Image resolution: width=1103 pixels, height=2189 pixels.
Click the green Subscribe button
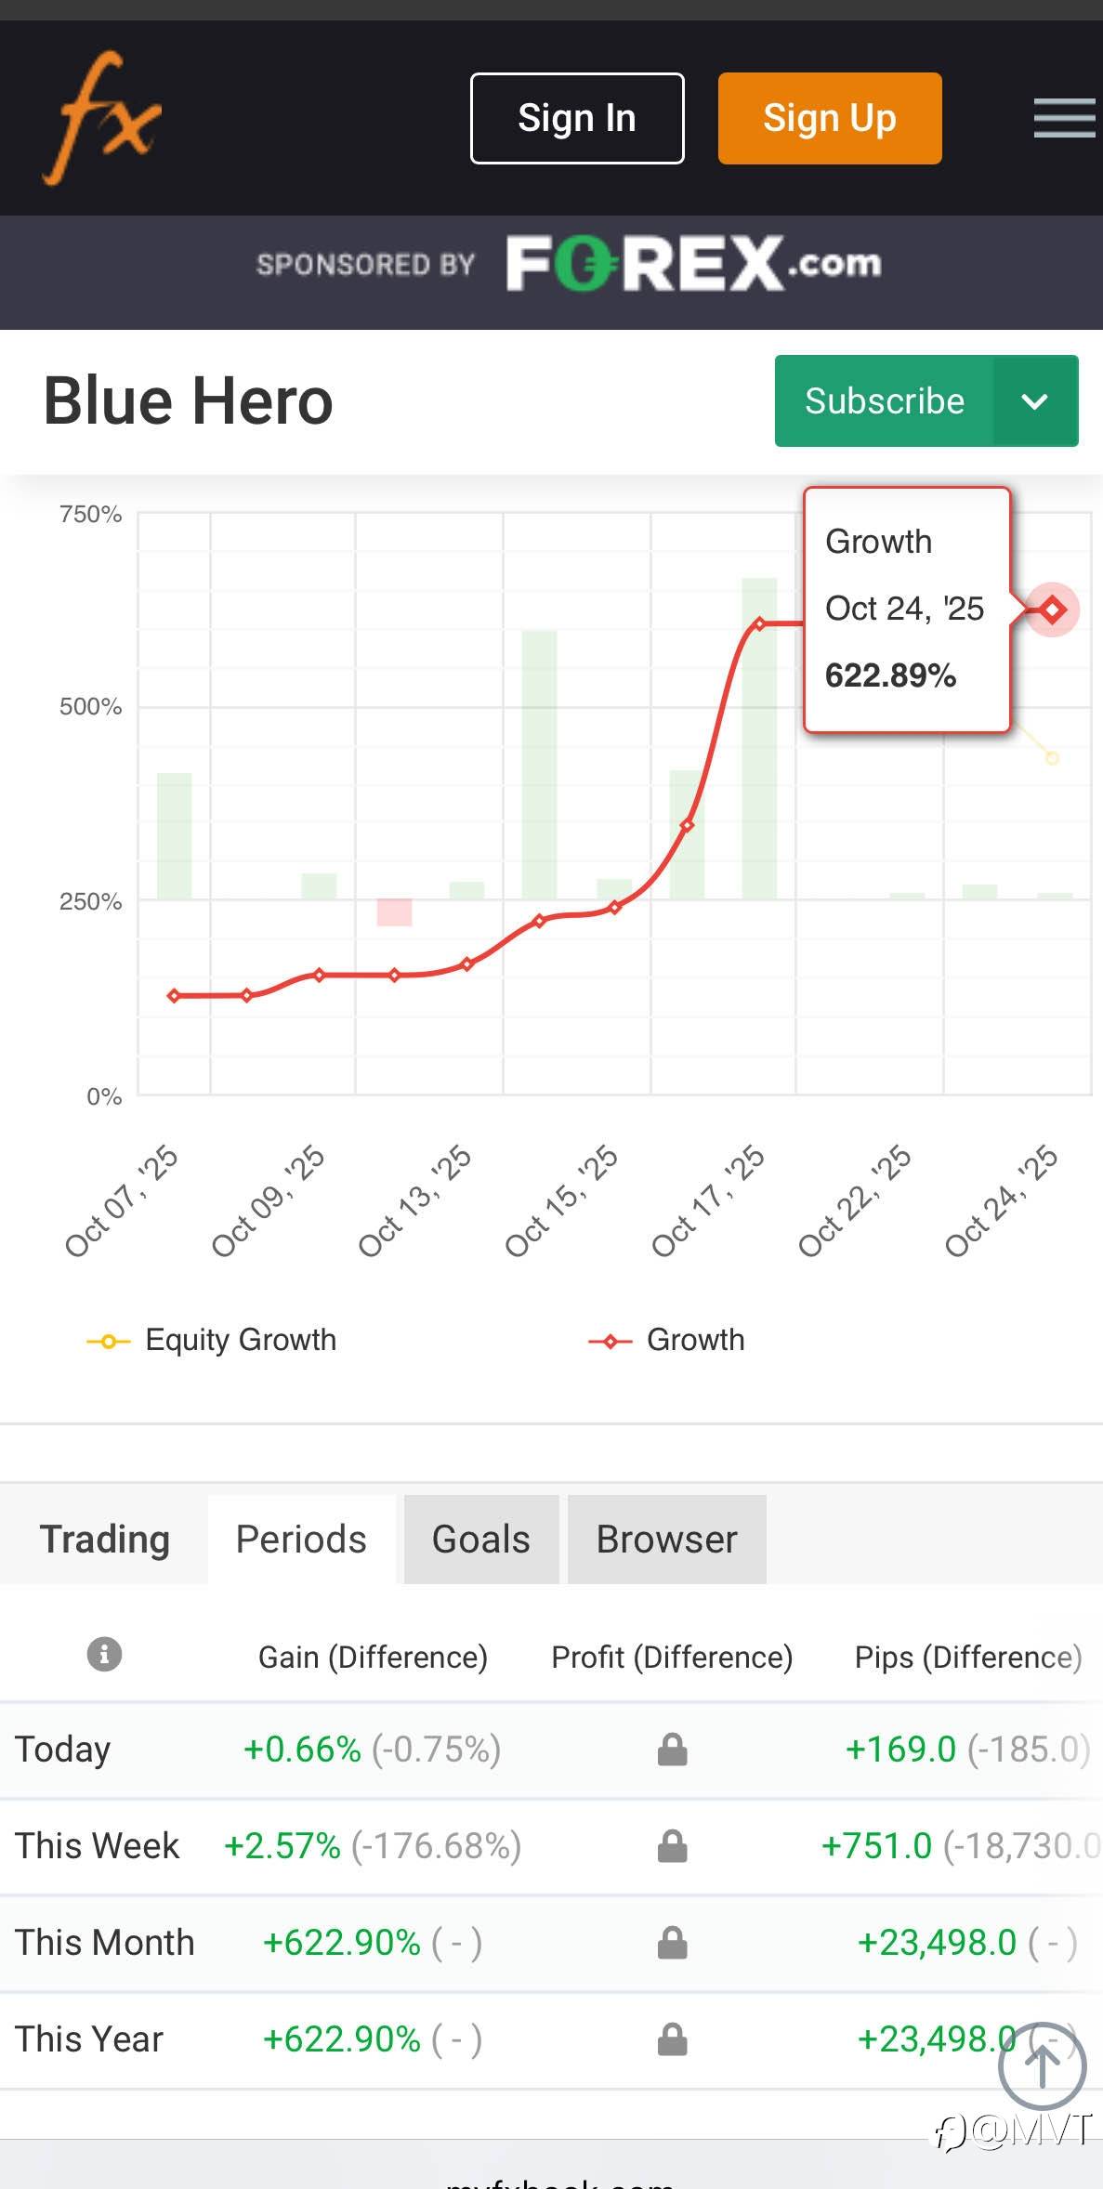point(884,401)
